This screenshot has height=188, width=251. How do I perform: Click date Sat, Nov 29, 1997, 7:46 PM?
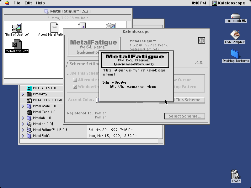click(111, 130)
